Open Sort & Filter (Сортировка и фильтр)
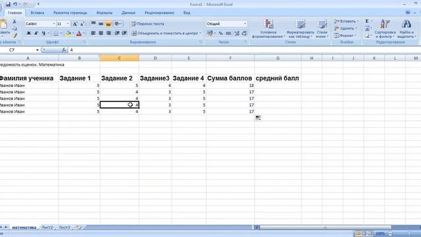The image size is (421, 237). 385,28
